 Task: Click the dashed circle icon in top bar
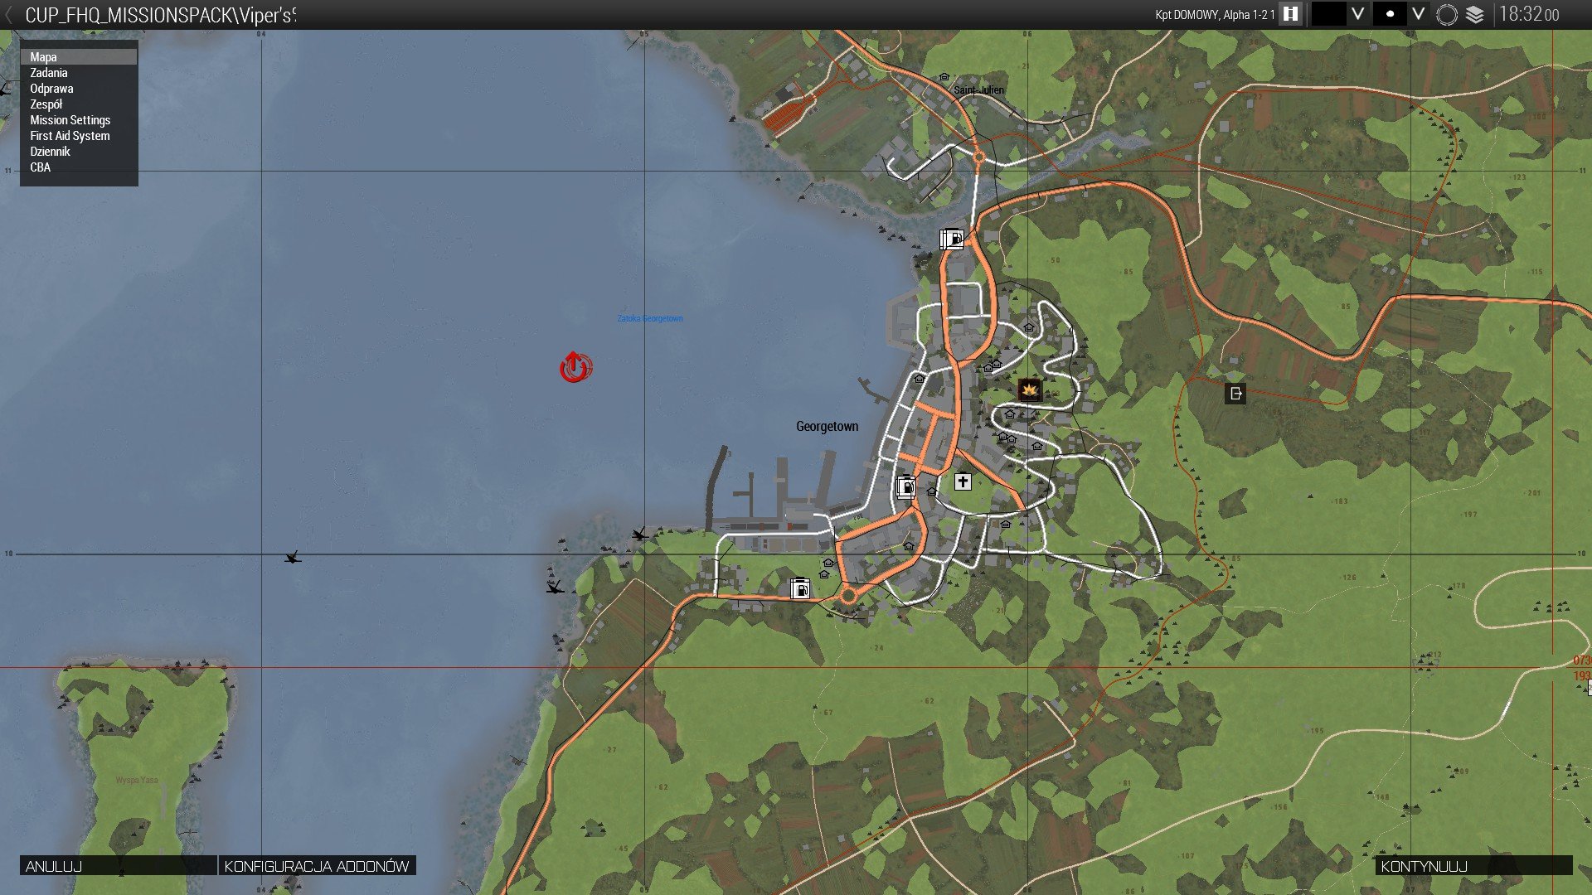(x=1446, y=14)
